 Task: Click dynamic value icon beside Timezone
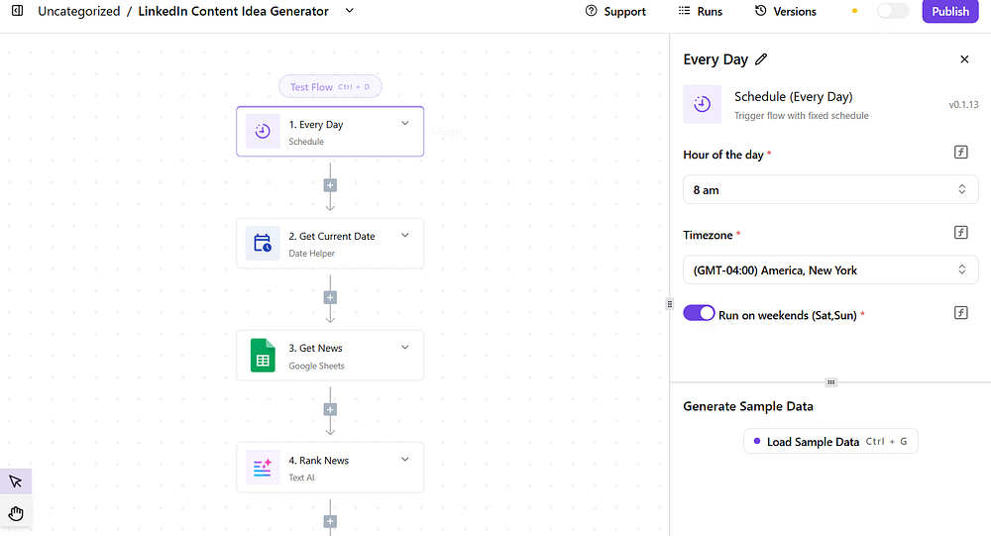coord(960,233)
